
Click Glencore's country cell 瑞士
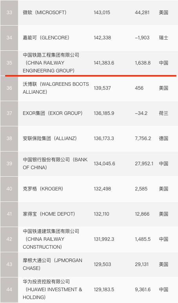point(163,38)
